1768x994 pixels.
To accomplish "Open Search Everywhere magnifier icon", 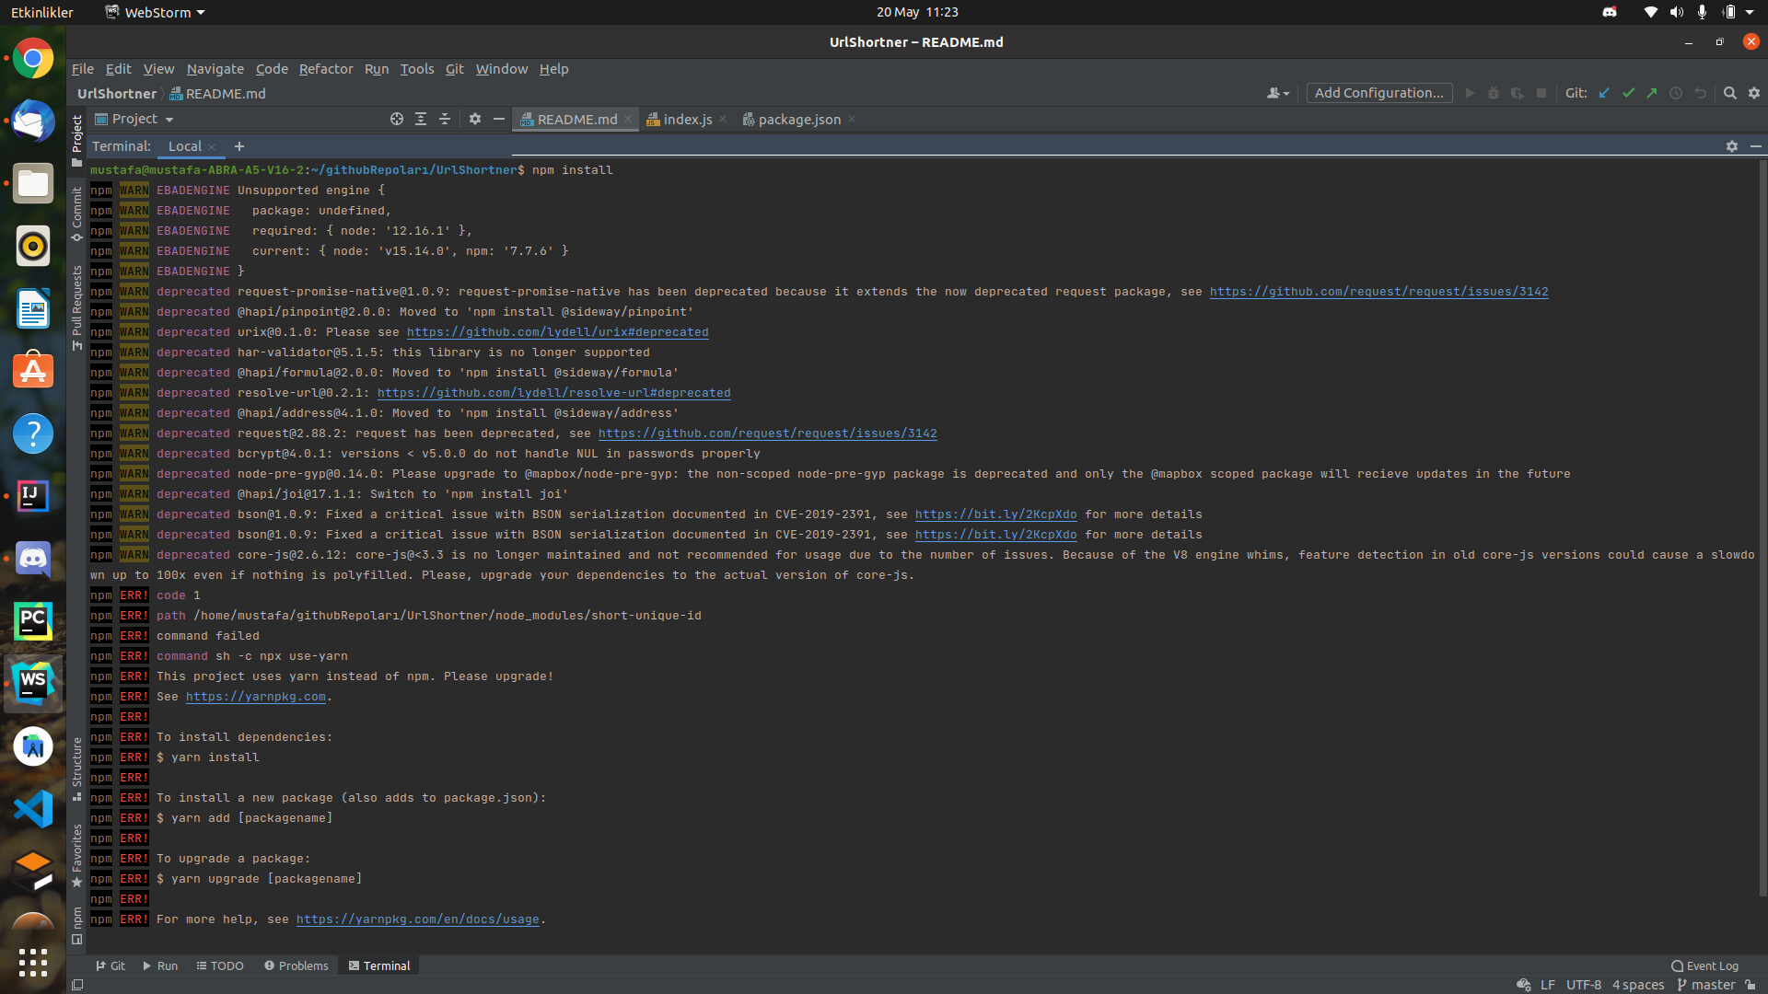I will coord(1730,93).
